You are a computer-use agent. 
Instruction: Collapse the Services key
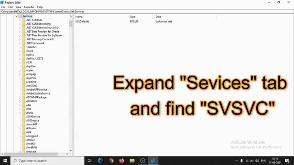pos(17,16)
